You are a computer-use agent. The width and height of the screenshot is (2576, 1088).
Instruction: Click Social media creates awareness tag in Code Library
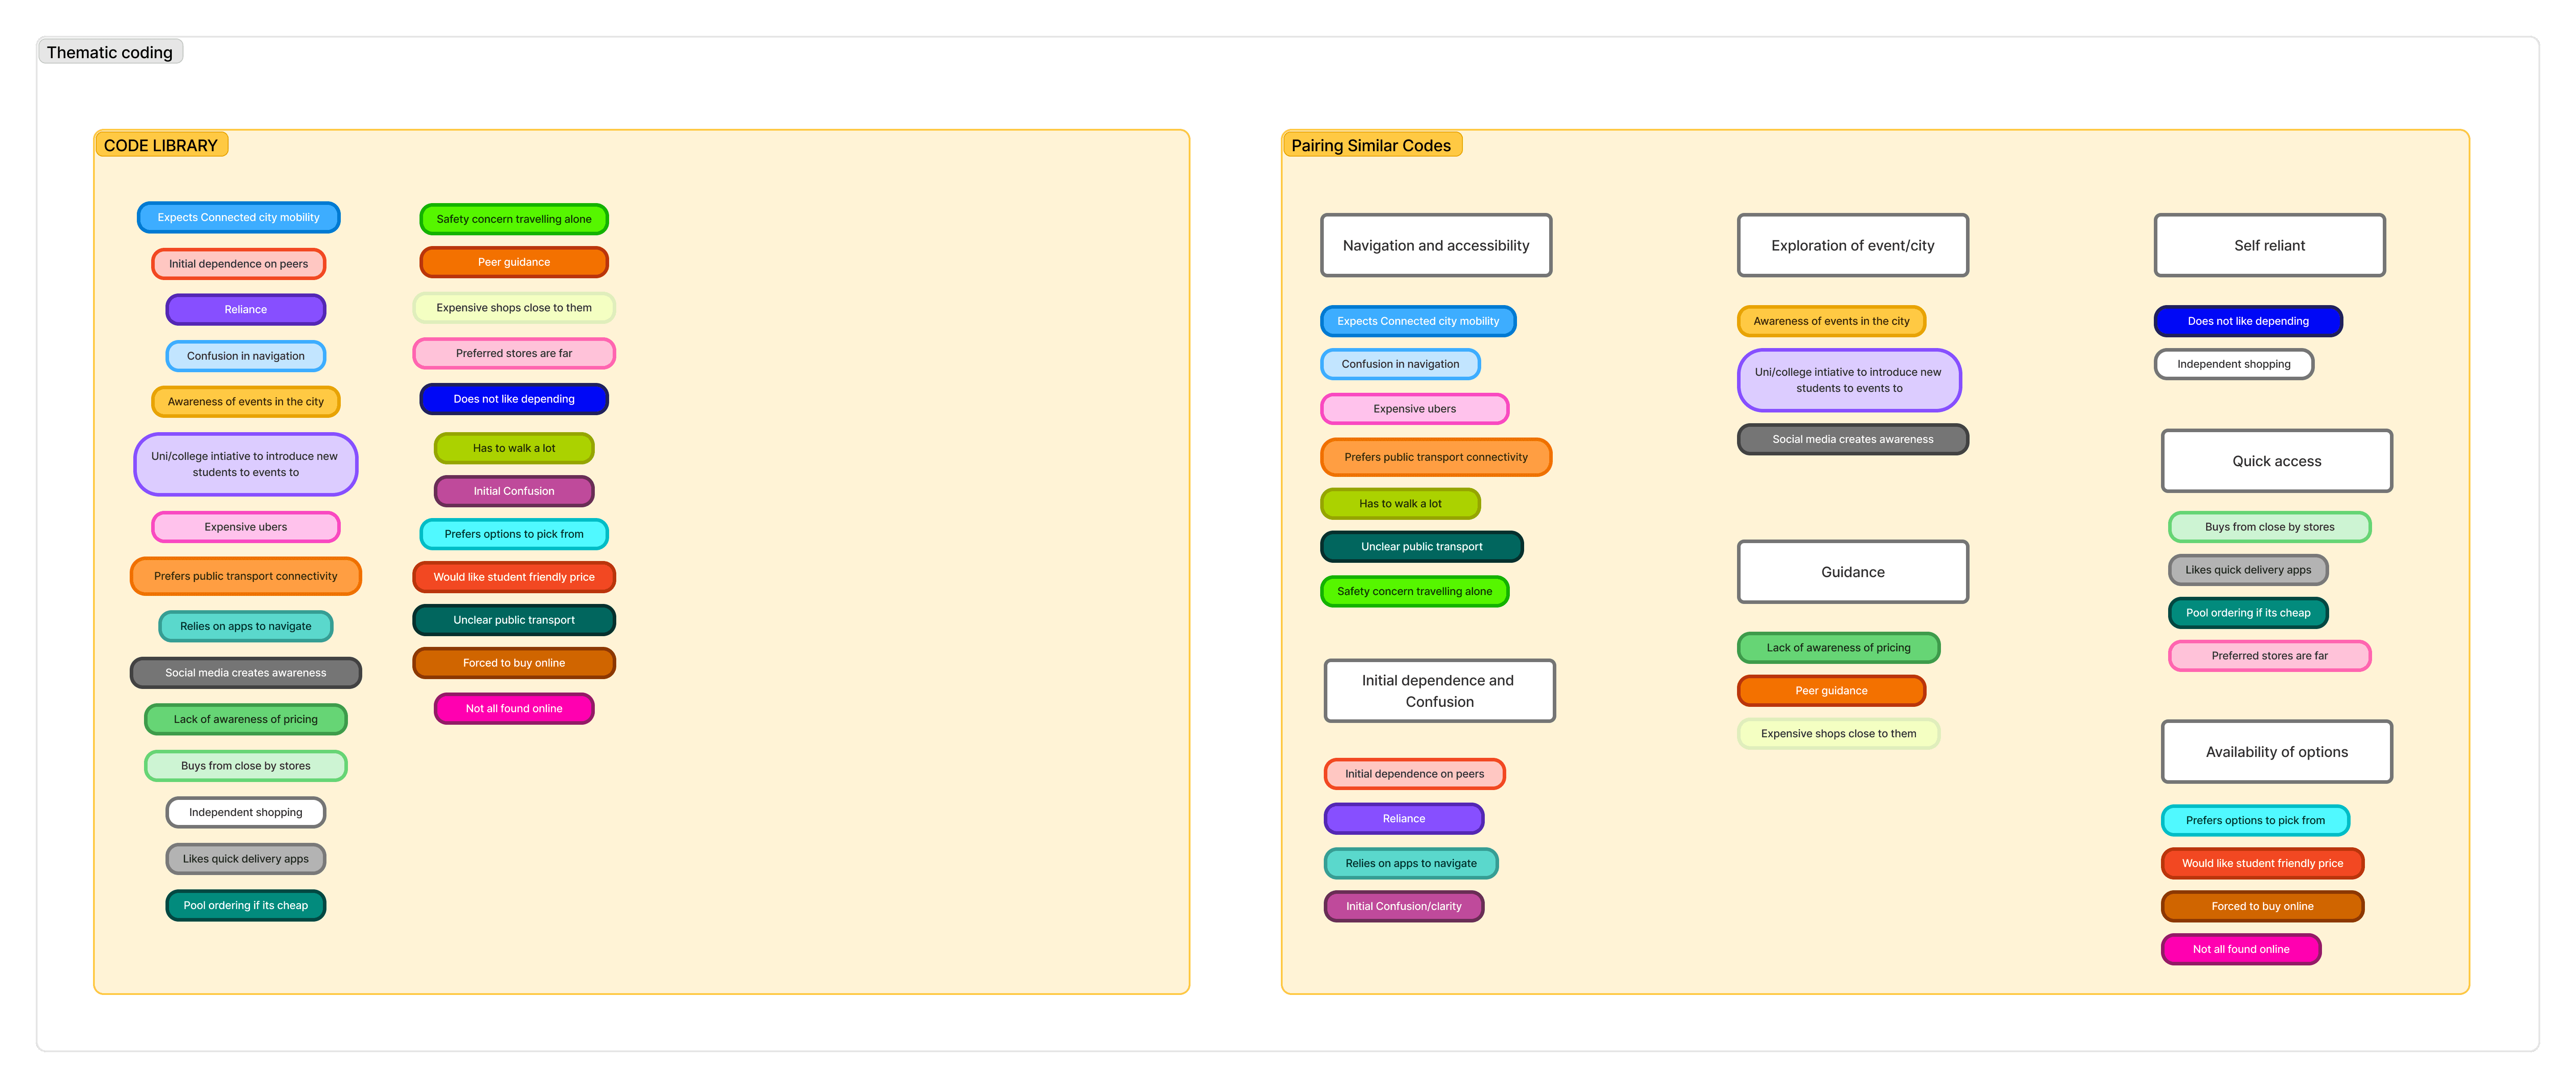(245, 673)
